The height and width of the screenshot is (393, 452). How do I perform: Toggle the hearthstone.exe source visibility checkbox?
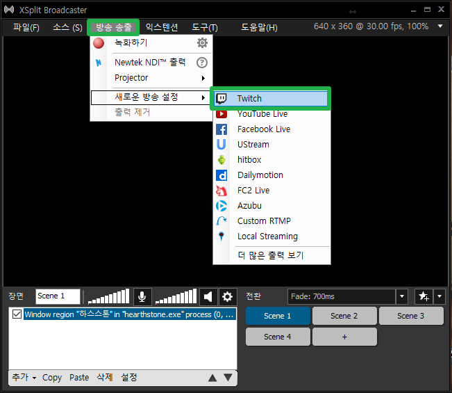17,314
